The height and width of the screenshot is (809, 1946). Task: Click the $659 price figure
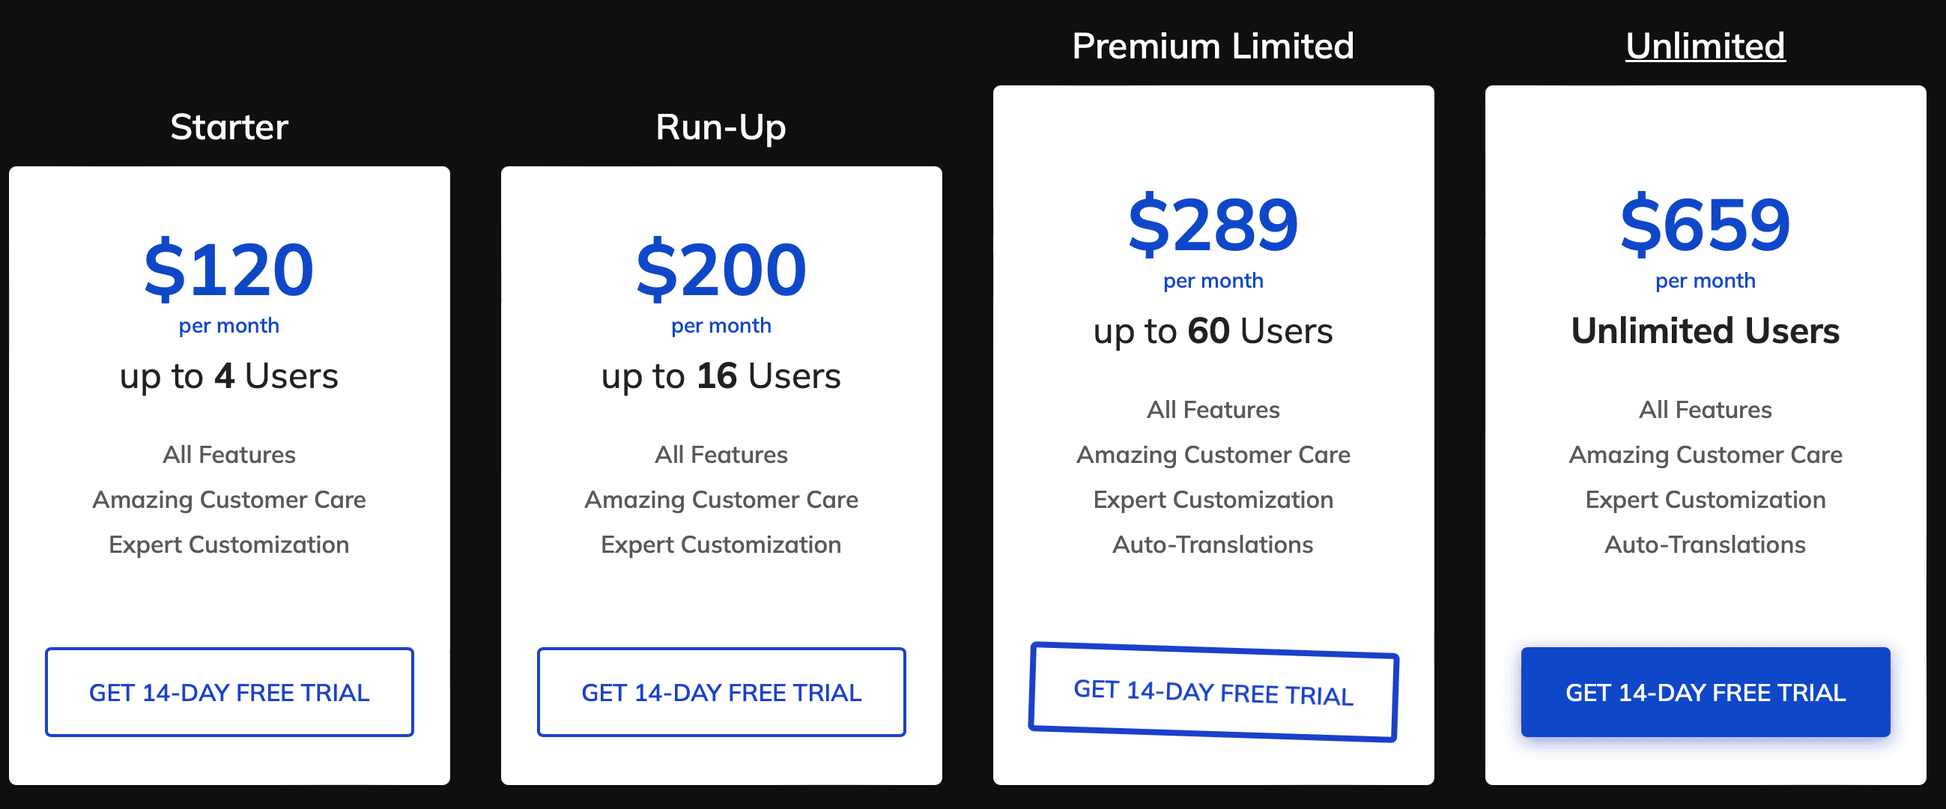[1705, 223]
